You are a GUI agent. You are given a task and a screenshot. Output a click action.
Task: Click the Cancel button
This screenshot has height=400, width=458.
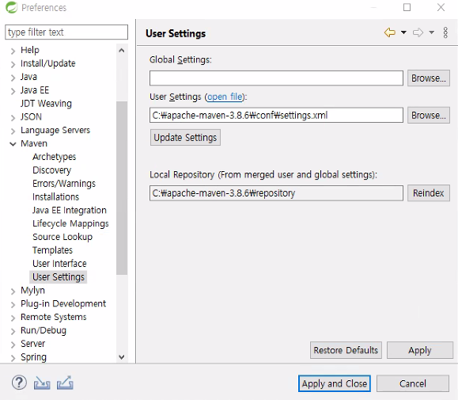tap(413, 383)
